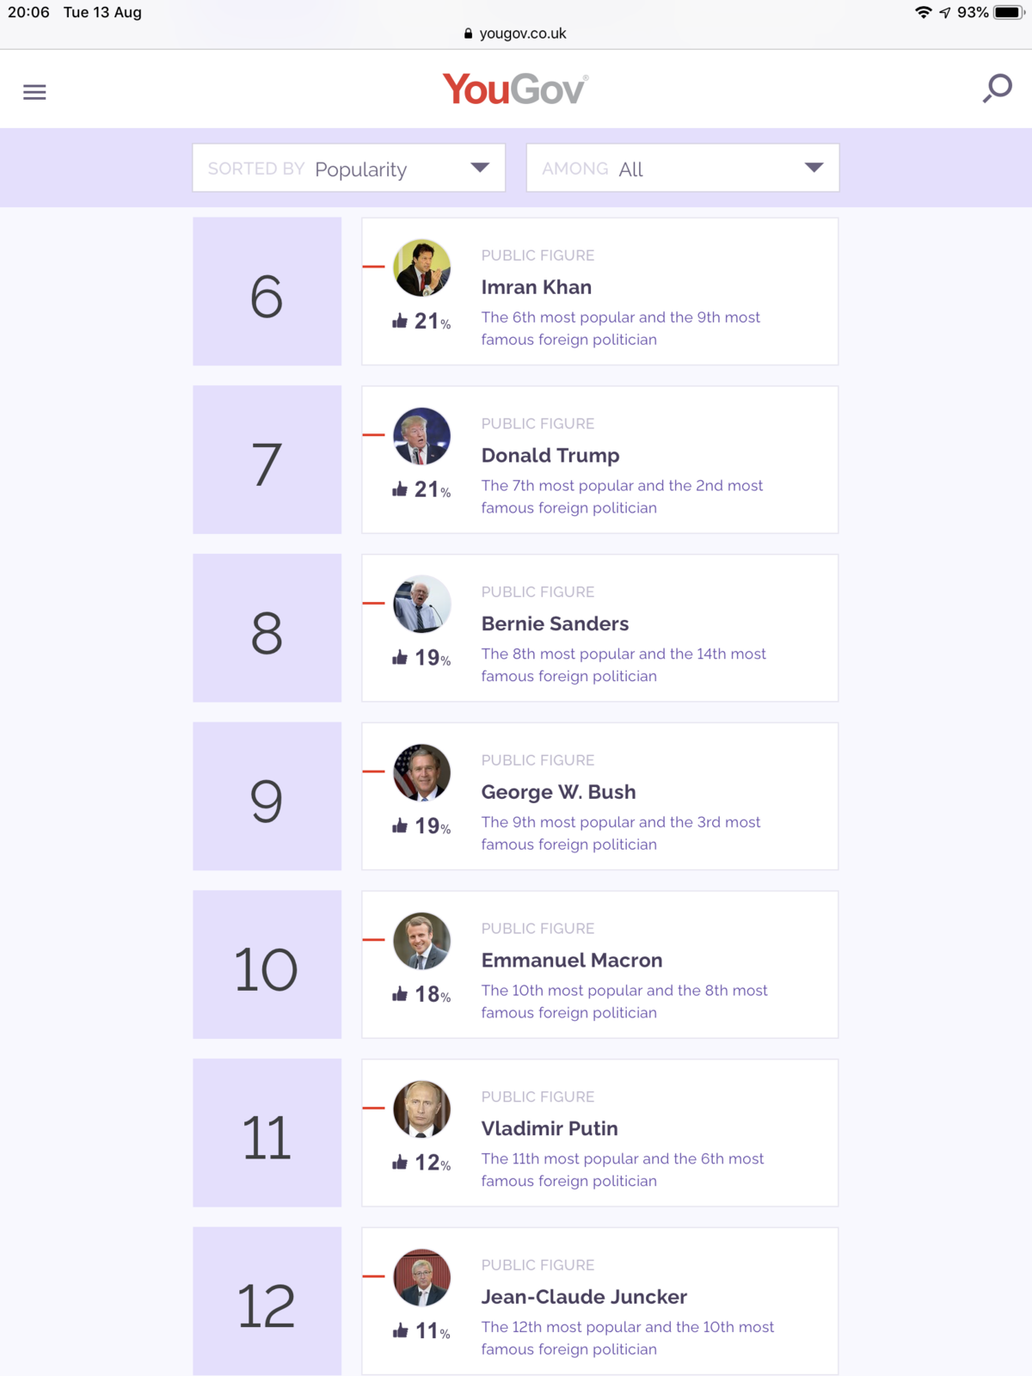
Task: Open Donald Trump's profile link
Action: click(x=550, y=456)
